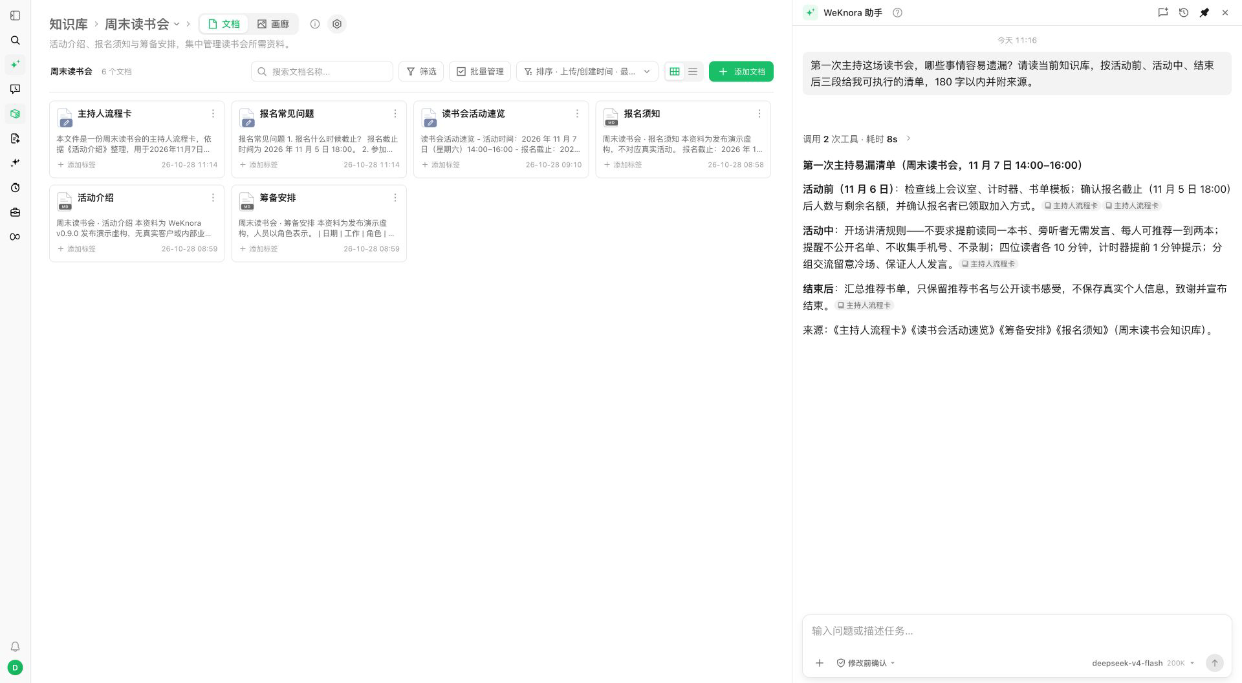This screenshot has height=683, width=1242.
Task: Open the 修改前确认 mode dropdown
Action: point(866,663)
